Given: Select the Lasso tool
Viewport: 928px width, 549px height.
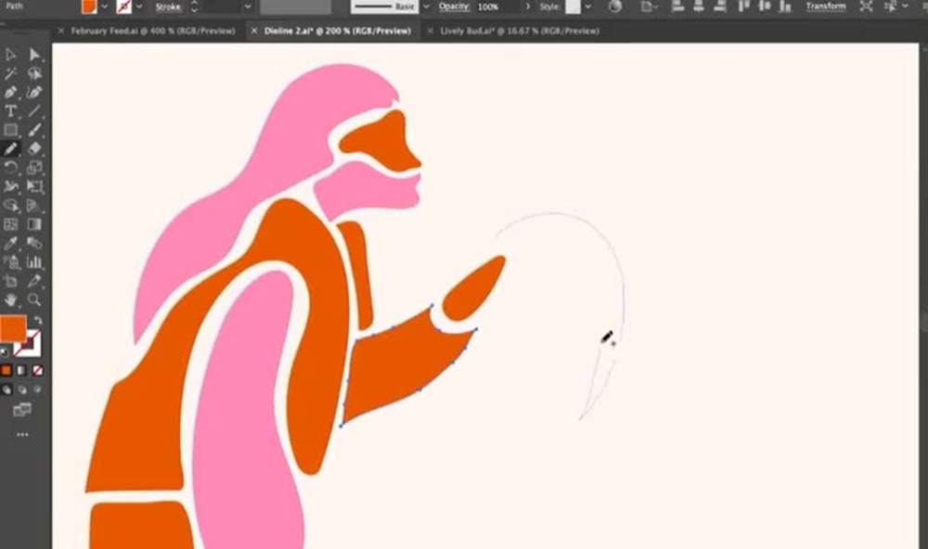Looking at the screenshot, I should (34, 73).
